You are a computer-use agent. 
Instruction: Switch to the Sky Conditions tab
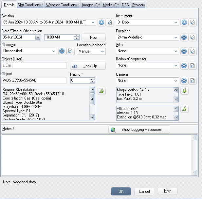pyautogui.click(x=30, y=5)
